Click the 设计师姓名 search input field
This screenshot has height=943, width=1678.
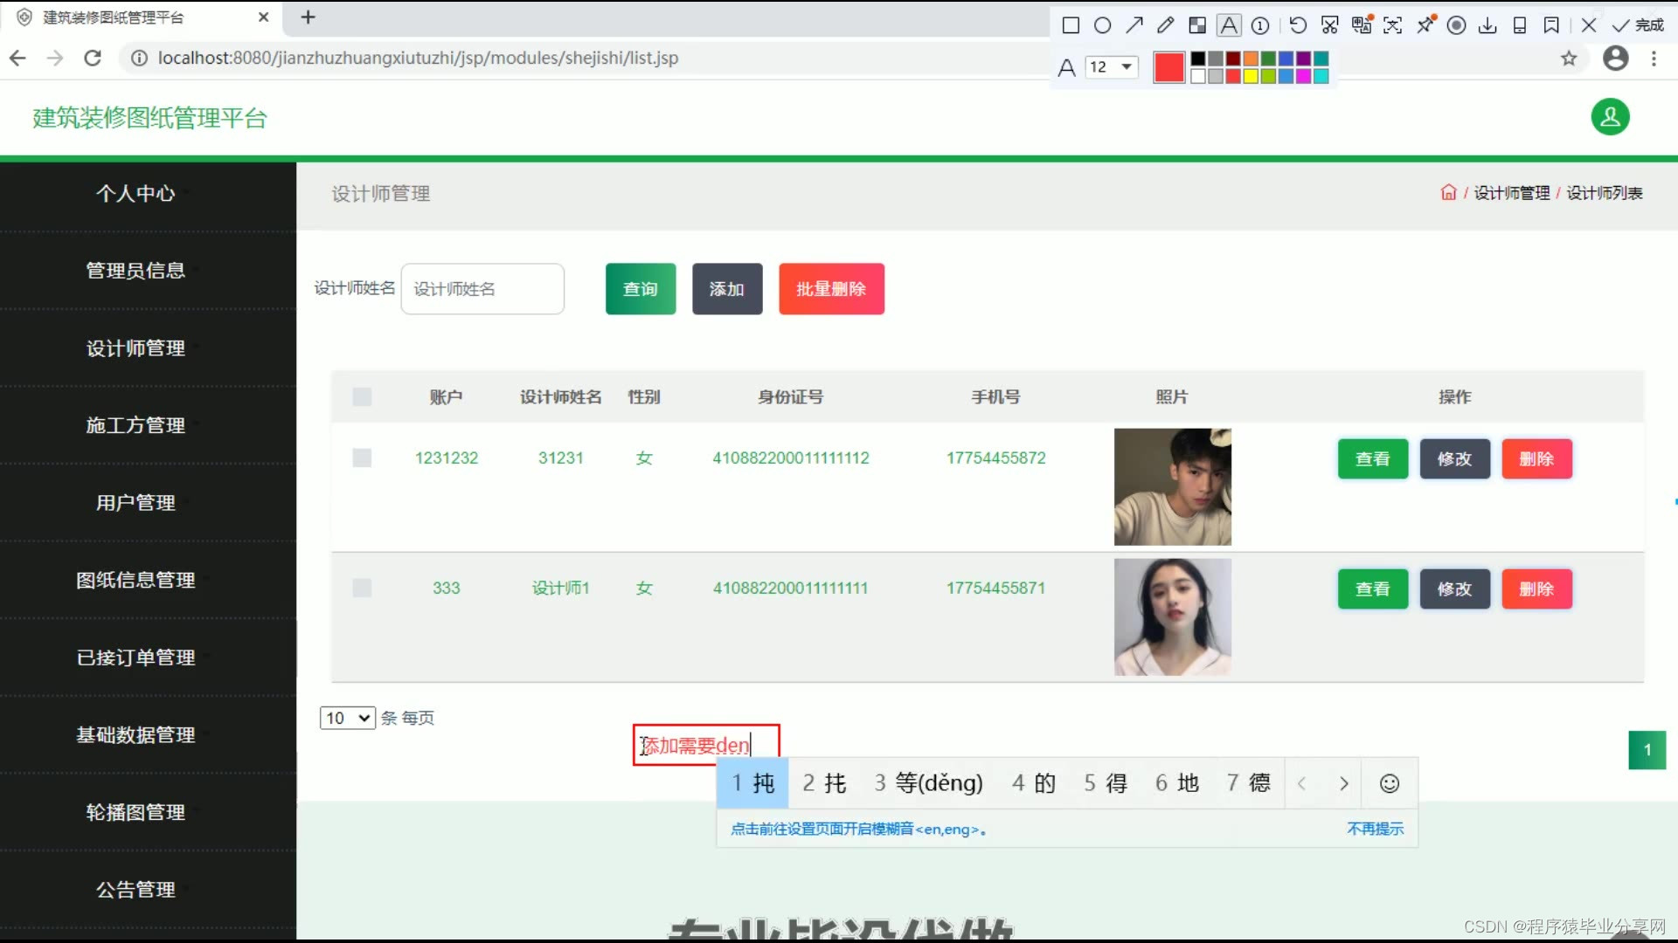482,289
